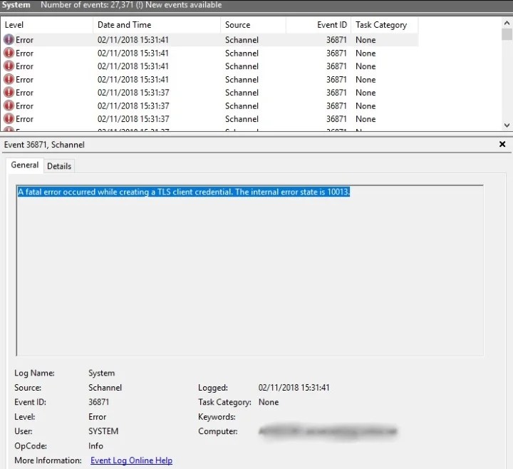The image size is (513, 469).
Task: Open the Details tab
Action: [59, 166]
